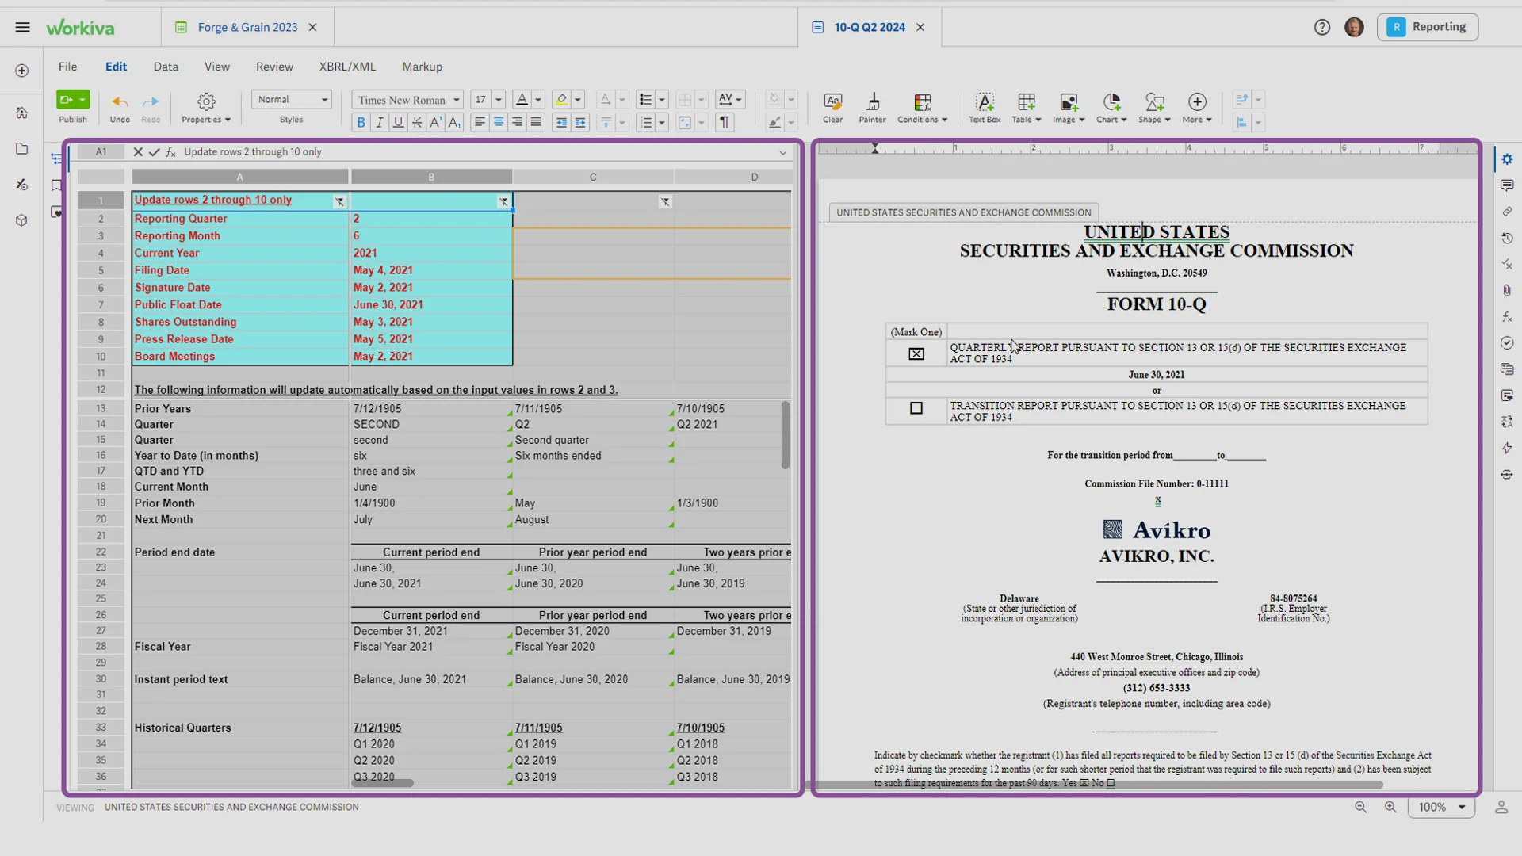The width and height of the screenshot is (1522, 856).
Task: Expand the 100% zoom level dropdown
Action: pos(1461,807)
